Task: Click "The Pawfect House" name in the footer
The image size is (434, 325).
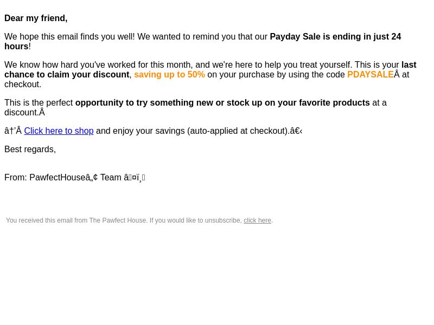Action: click(x=118, y=220)
